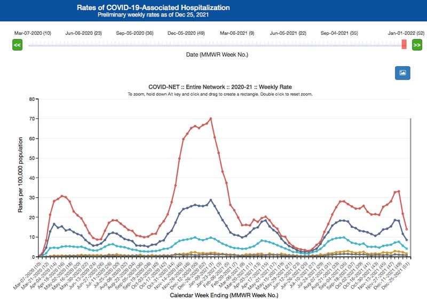Select Jun-06-2020 (23) label on date slider
This screenshot has width=427, height=303.
[83, 33]
